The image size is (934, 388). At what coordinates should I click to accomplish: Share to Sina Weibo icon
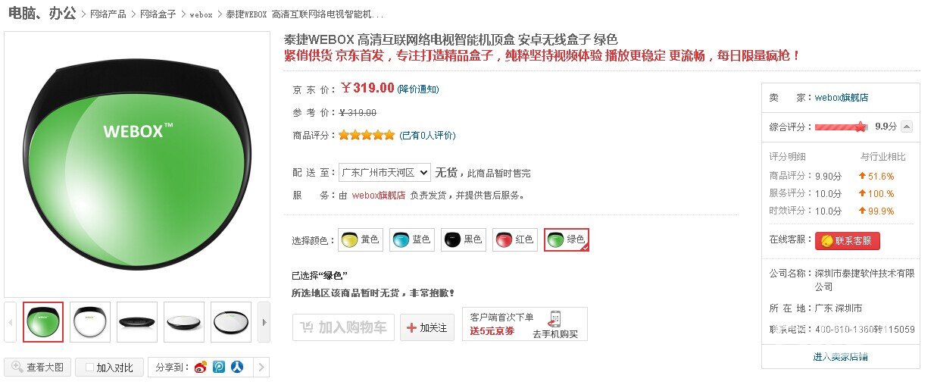tap(200, 368)
